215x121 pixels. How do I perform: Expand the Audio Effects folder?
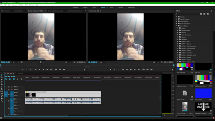pos(177,22)
